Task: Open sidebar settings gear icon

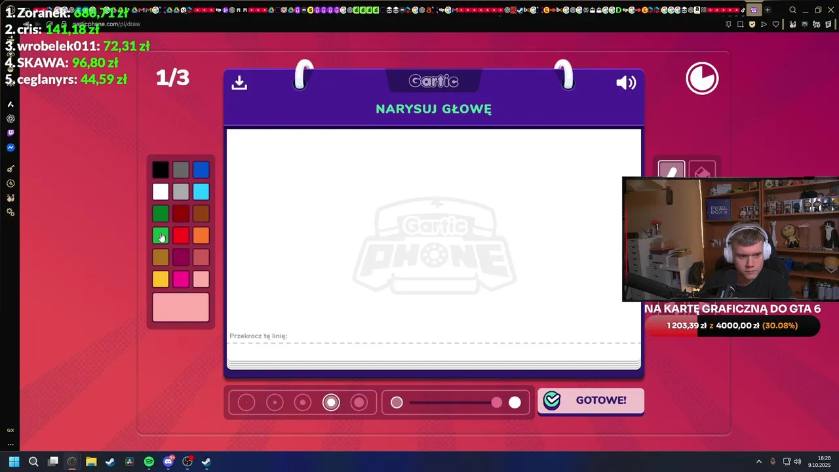Action: (10, 212)
